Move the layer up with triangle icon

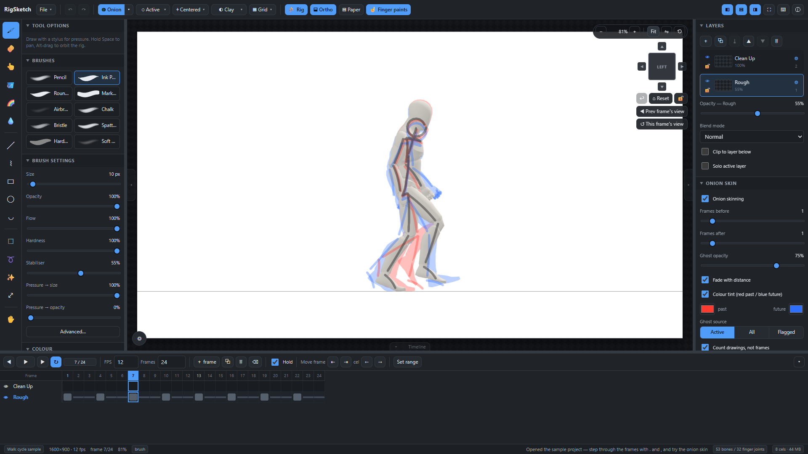(749, 41)
